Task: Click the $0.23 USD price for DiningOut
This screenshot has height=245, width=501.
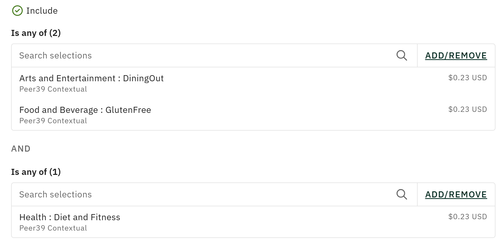Action: (x=467, y=78)
